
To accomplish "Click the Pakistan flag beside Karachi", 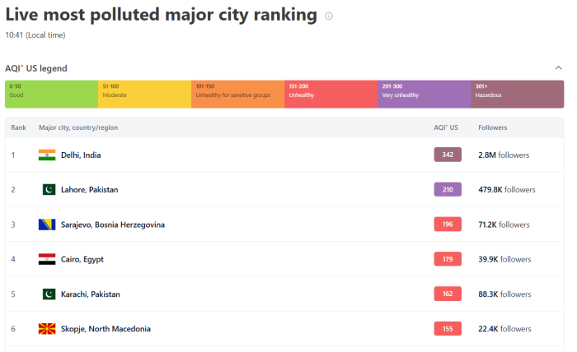I will 47,294.
